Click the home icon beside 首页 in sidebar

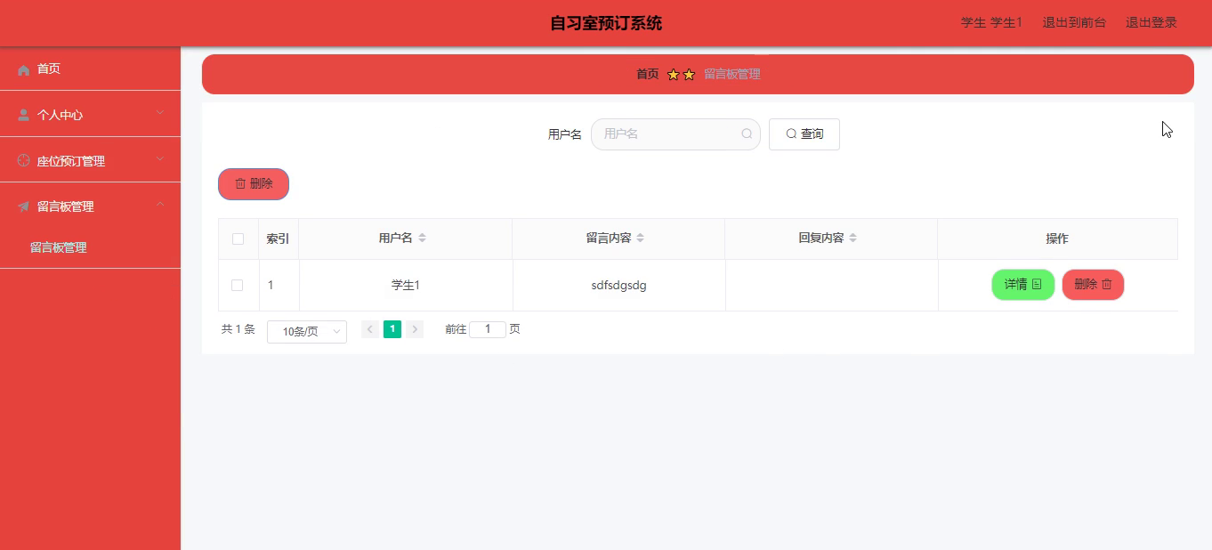tap(24, 69)
